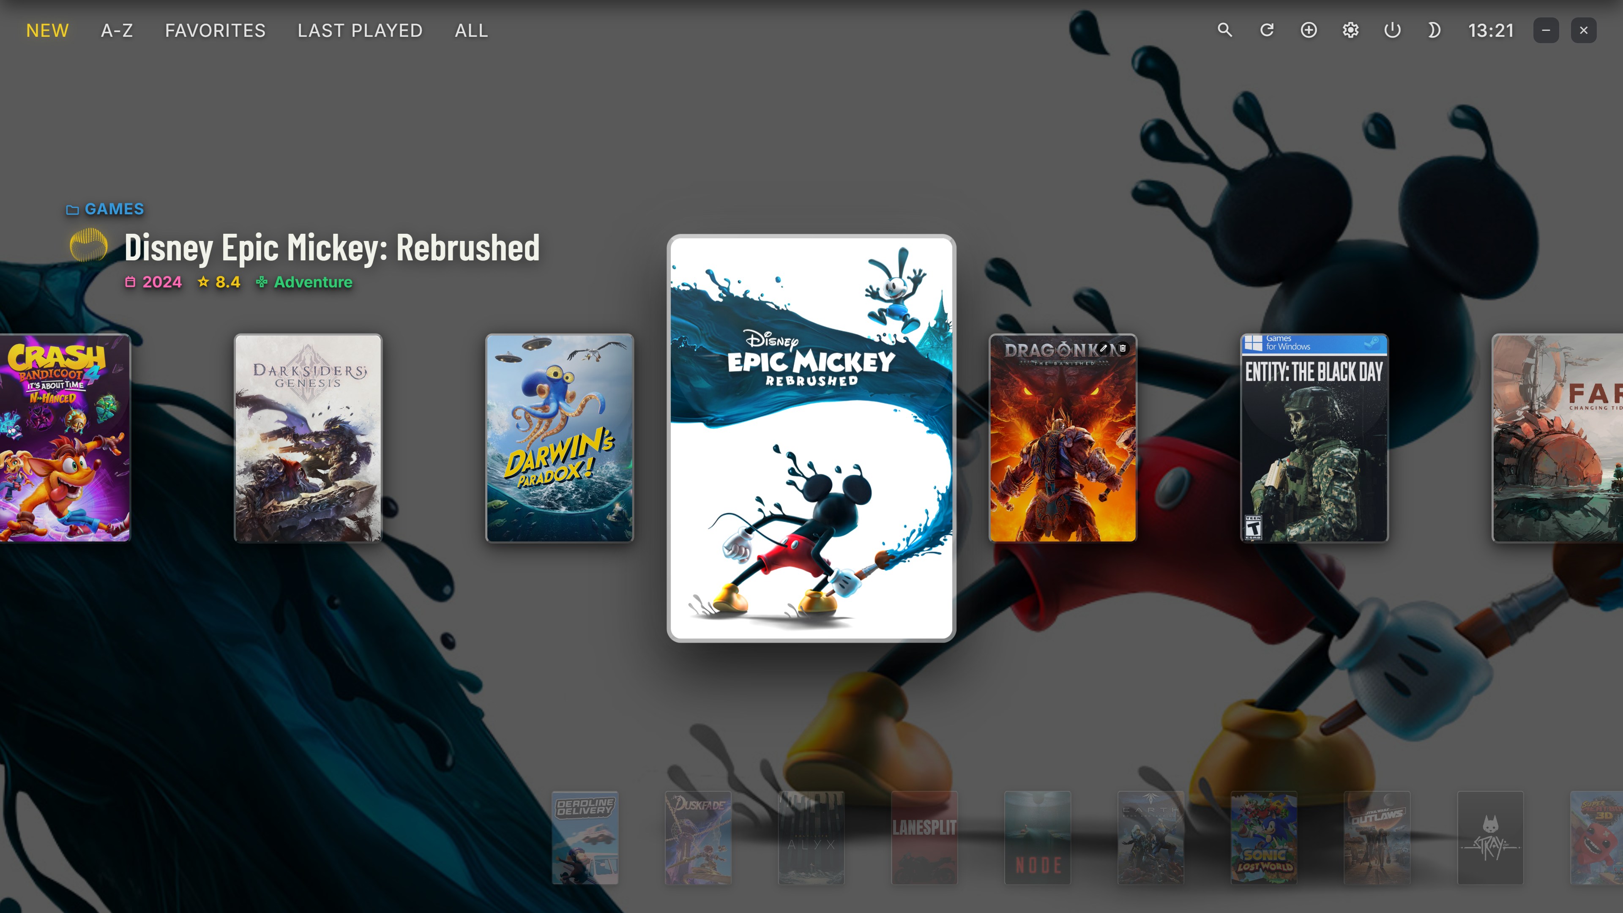
Task: Click the Adventure genre label
Action: click(313, 282)
